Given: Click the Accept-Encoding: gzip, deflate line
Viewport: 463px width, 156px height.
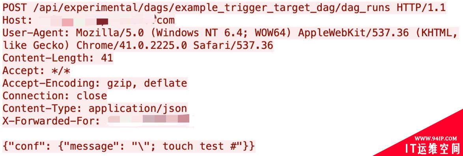Looking at the screenshot, I should [x=95, y=84].
